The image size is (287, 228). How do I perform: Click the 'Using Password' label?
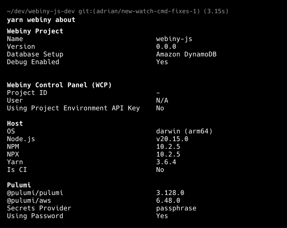(35, 216)
